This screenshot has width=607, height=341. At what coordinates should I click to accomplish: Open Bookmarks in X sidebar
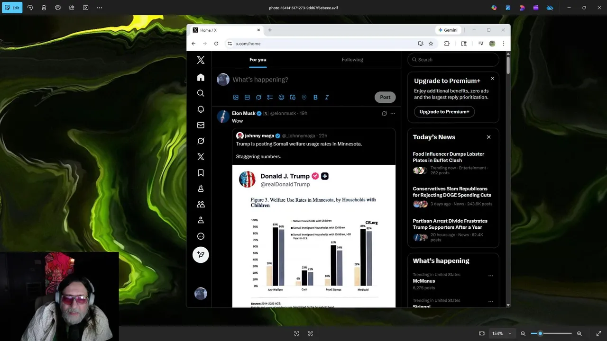[201, 173]
